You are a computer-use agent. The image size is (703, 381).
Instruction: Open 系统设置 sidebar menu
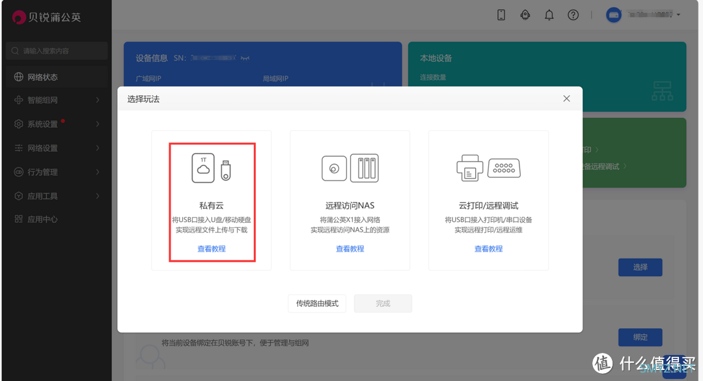pos(57,124)
